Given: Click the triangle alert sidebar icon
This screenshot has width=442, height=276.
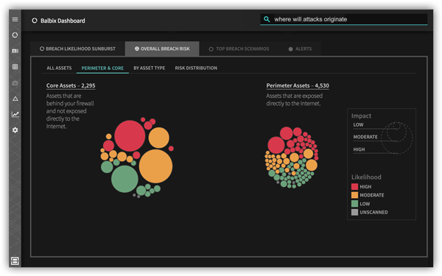Looking at the screenshot, I should pyautogui.click(x=15, y=99).
